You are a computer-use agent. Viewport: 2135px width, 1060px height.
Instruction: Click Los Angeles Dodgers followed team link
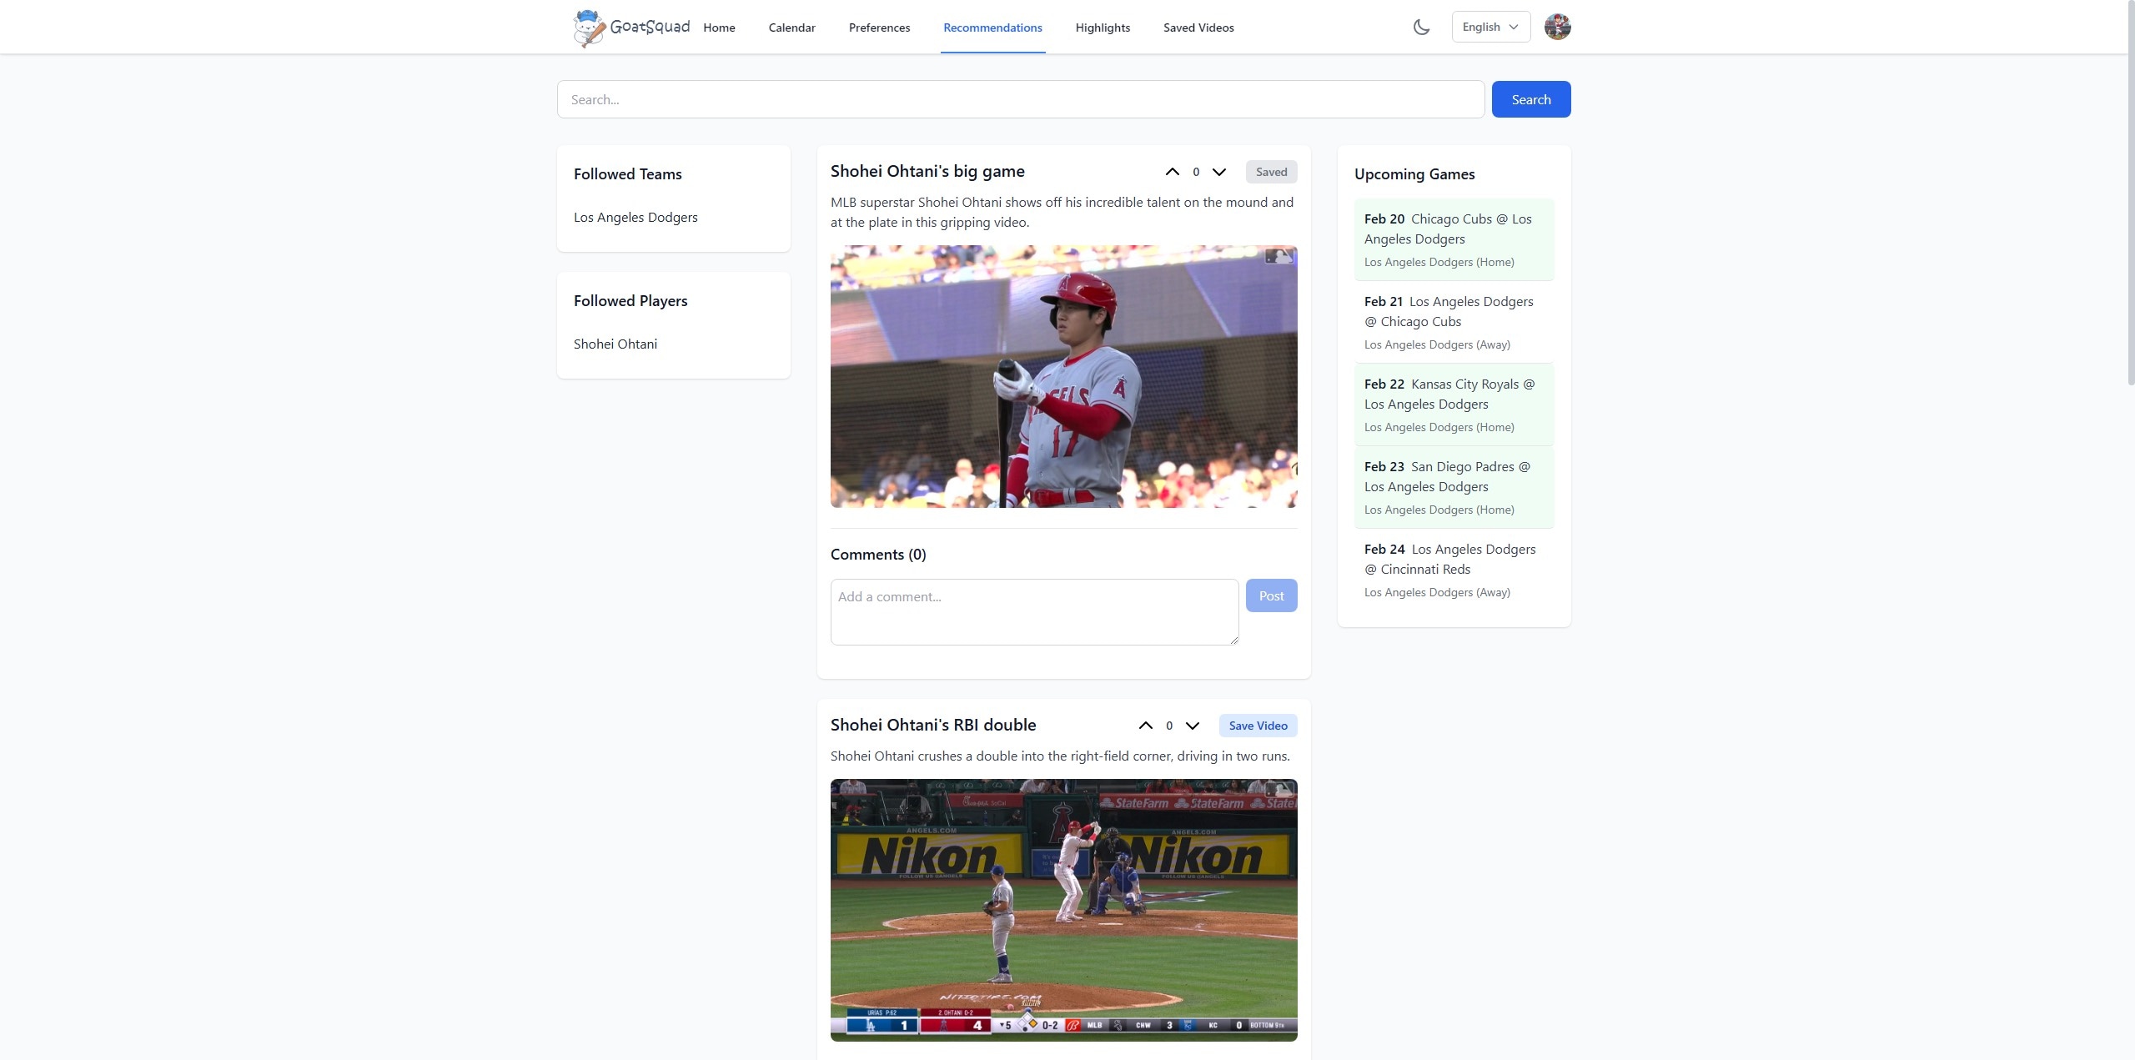tap(635, 217)
